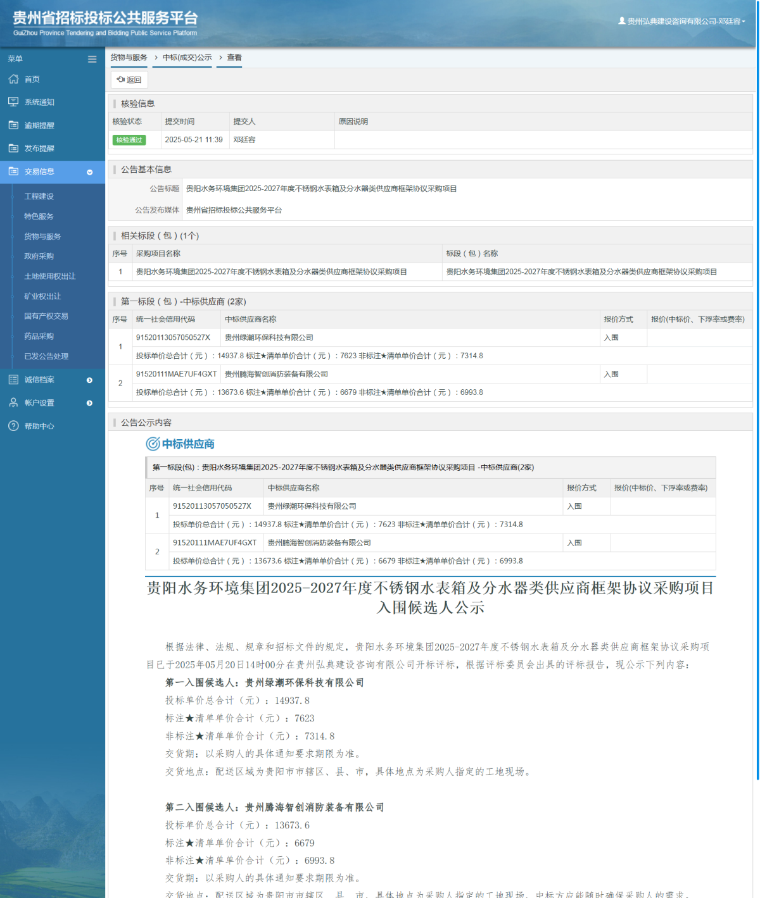Click the home icon next to 首页
Viewport: 760px width, 898px height.
13,79
